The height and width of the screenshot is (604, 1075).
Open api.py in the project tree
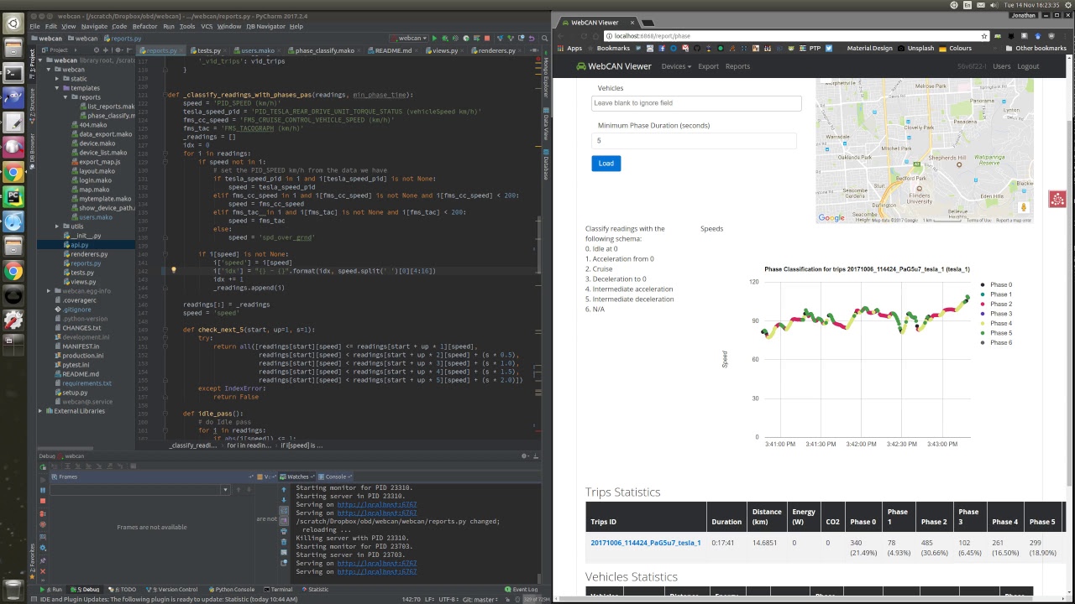click(80, 245)
